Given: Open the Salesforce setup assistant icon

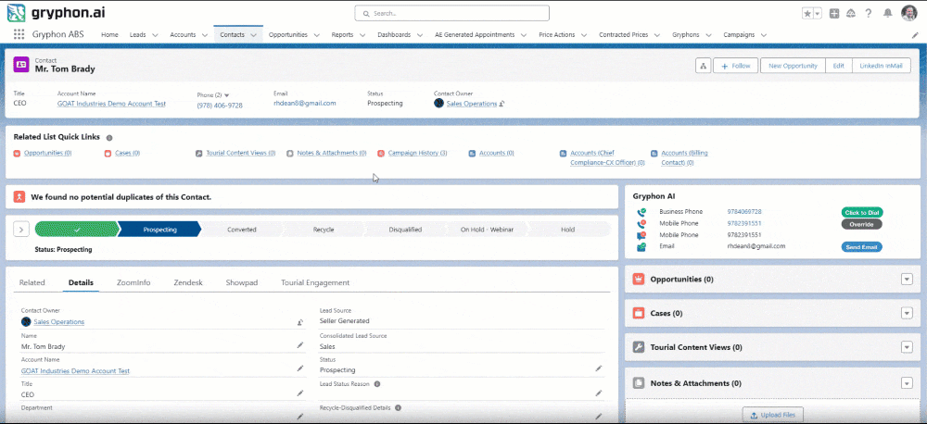Looking at the screenshot, I should (851, 14).
